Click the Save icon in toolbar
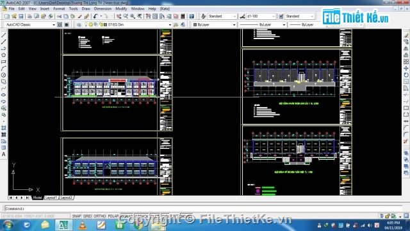Viewport: 410px width, 231px height. [21, 16]
